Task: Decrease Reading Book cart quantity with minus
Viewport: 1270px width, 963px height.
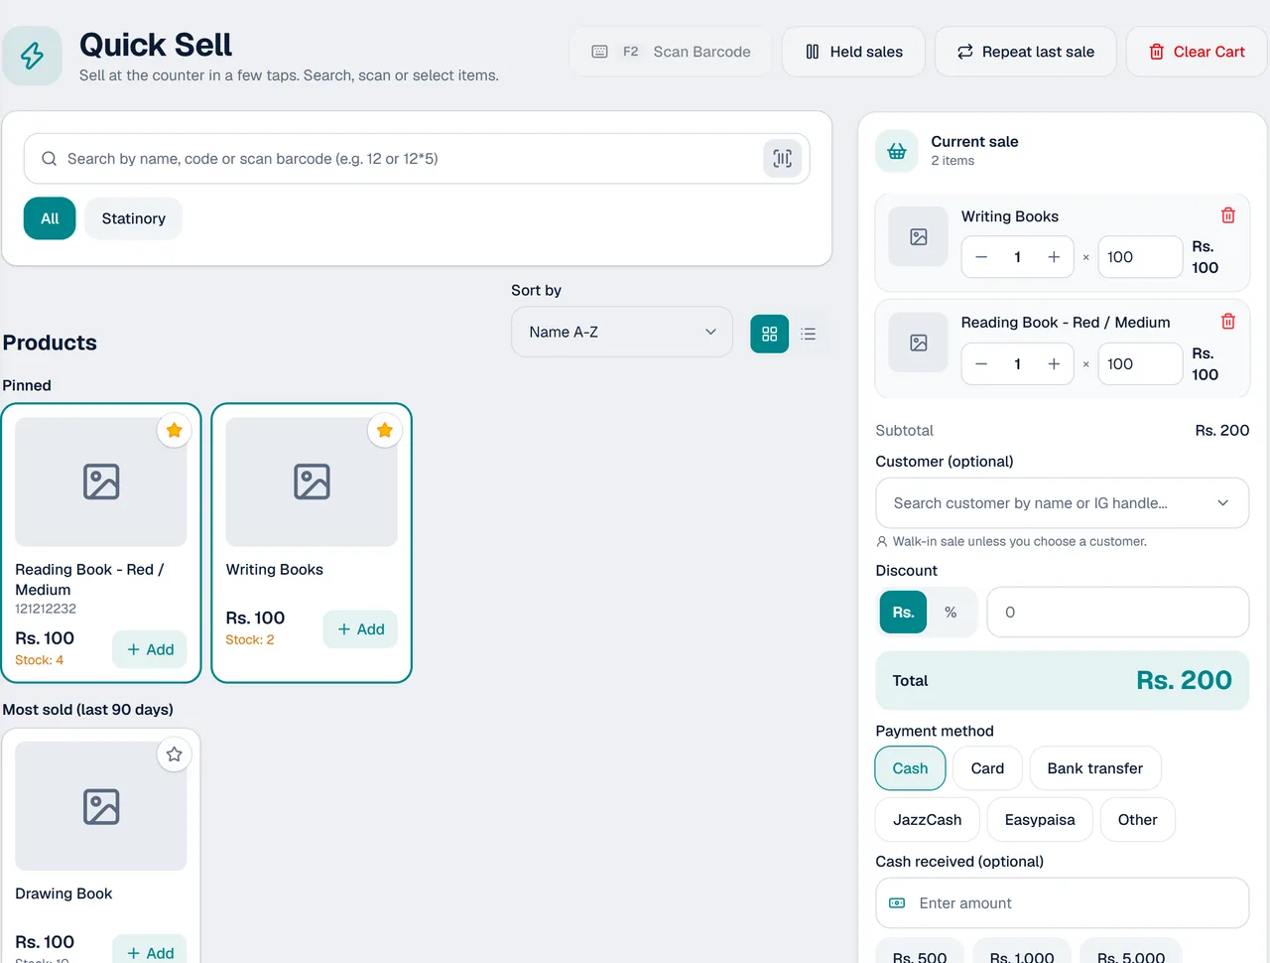Action: [981, 364]
